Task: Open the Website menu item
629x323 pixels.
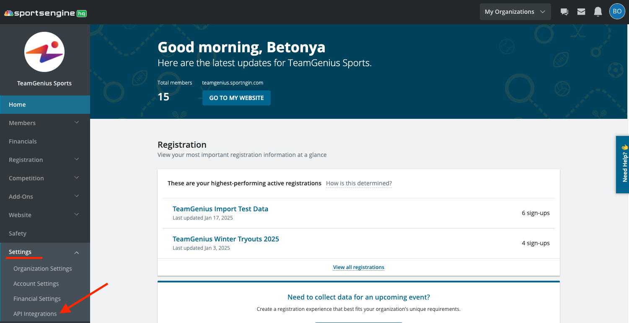Action: (45, 215)
